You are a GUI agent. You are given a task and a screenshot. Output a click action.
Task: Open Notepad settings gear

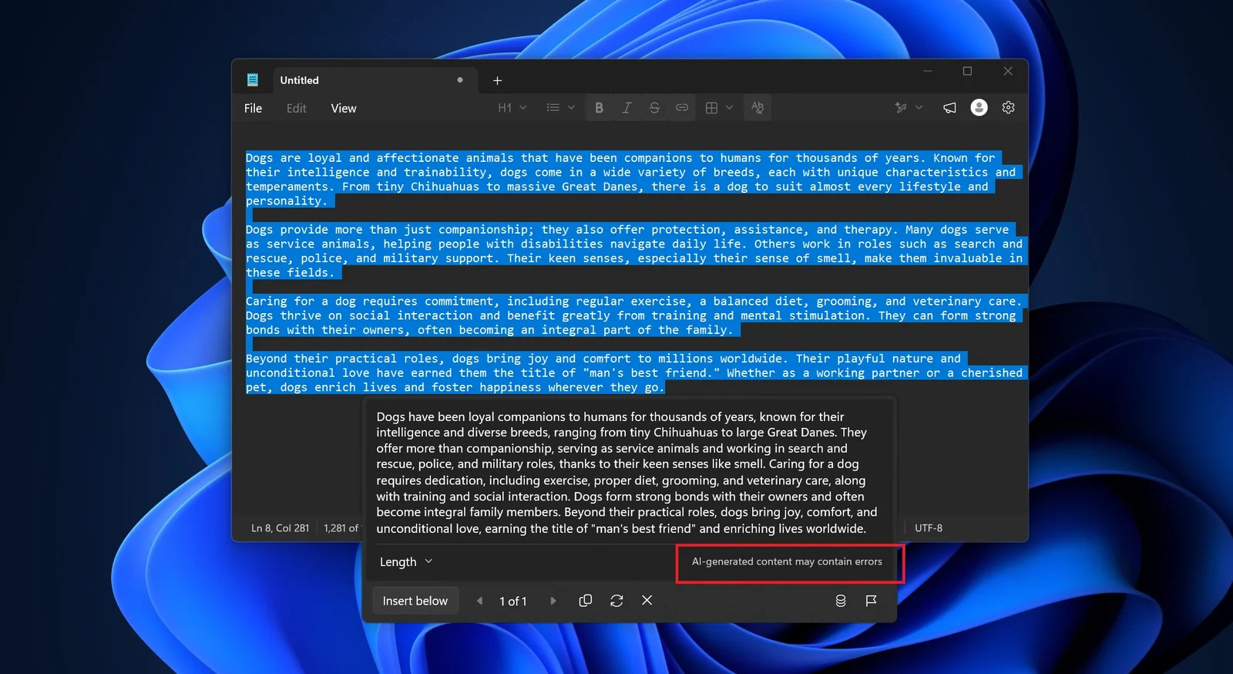[x=1008, y=108]
